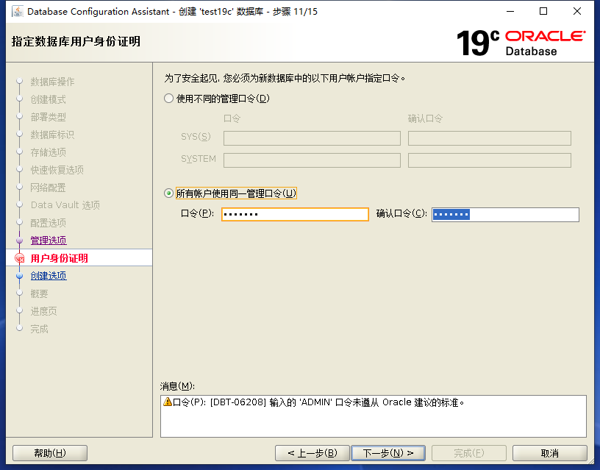Click the SYSTEM confirm password field
This screenshot has height=470, width=600.
(x=490, y=160)
